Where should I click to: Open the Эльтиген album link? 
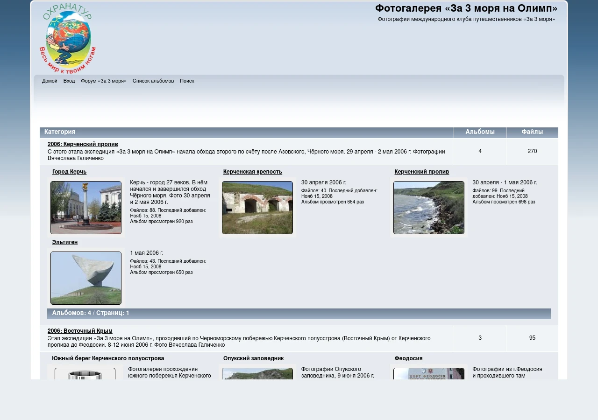(x=65, y=242)
